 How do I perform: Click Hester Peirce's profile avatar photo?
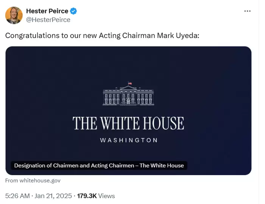[14, 15]
